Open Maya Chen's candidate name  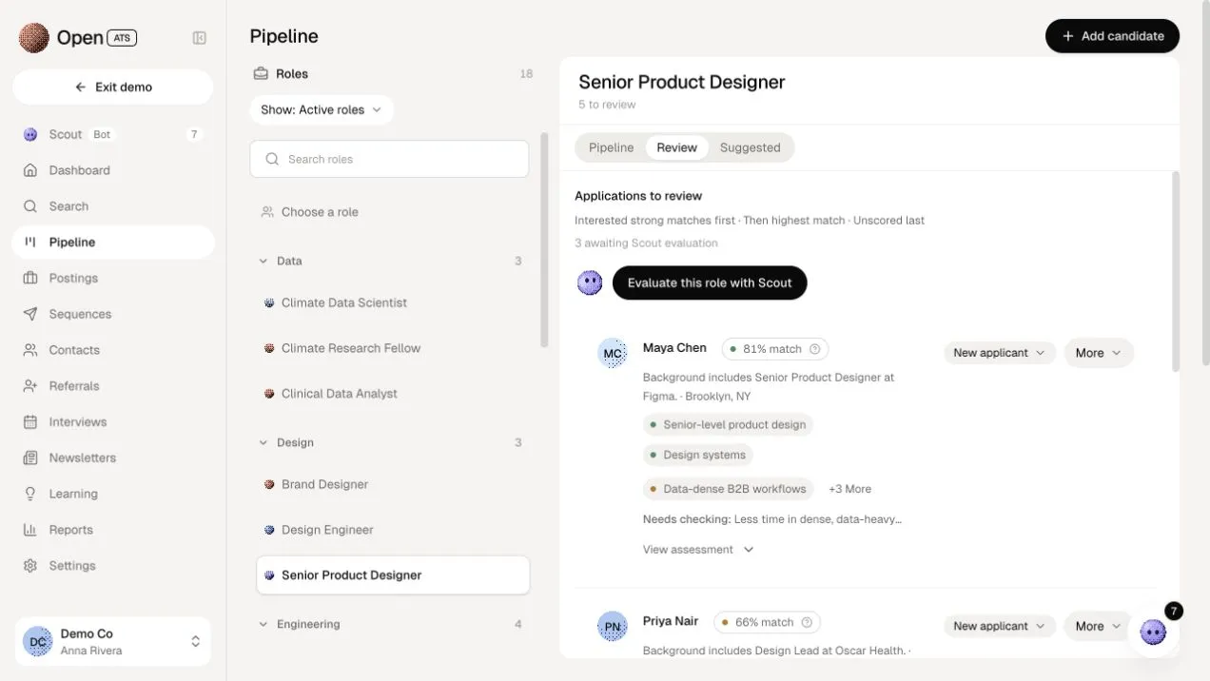tap(674, 348)
